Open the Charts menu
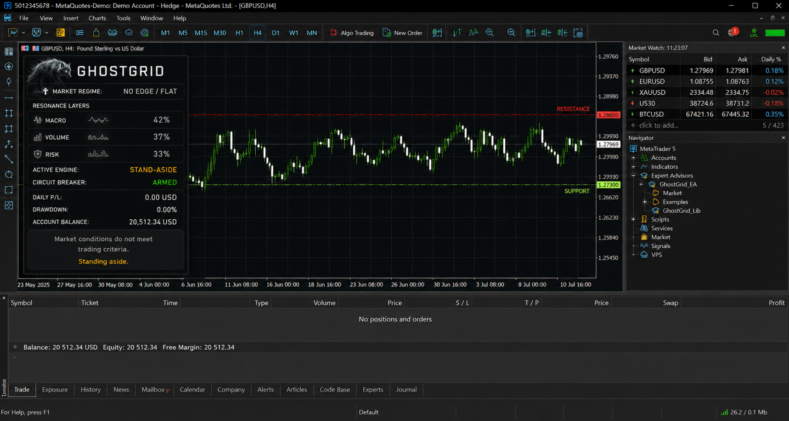The image size is (789, 421). 97,18
